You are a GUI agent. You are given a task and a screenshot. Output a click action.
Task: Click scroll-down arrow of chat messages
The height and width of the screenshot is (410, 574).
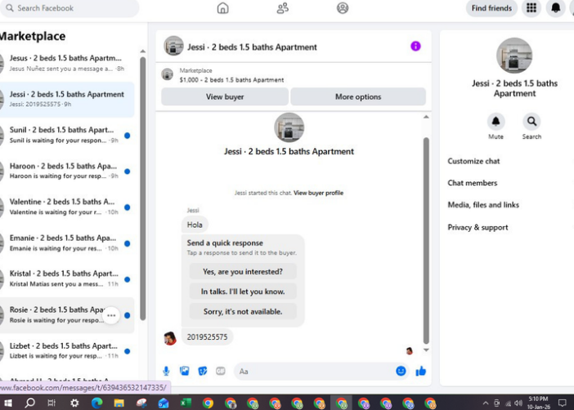(x=426, y=350)
